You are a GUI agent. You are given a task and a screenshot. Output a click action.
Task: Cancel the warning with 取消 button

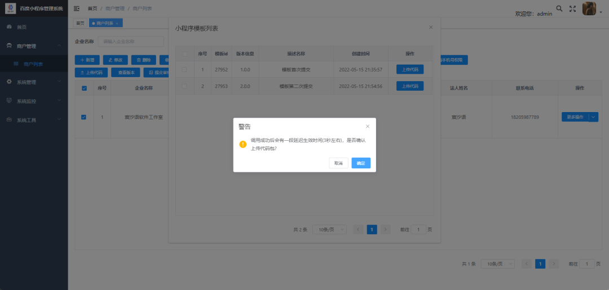[x=338, y=163]
